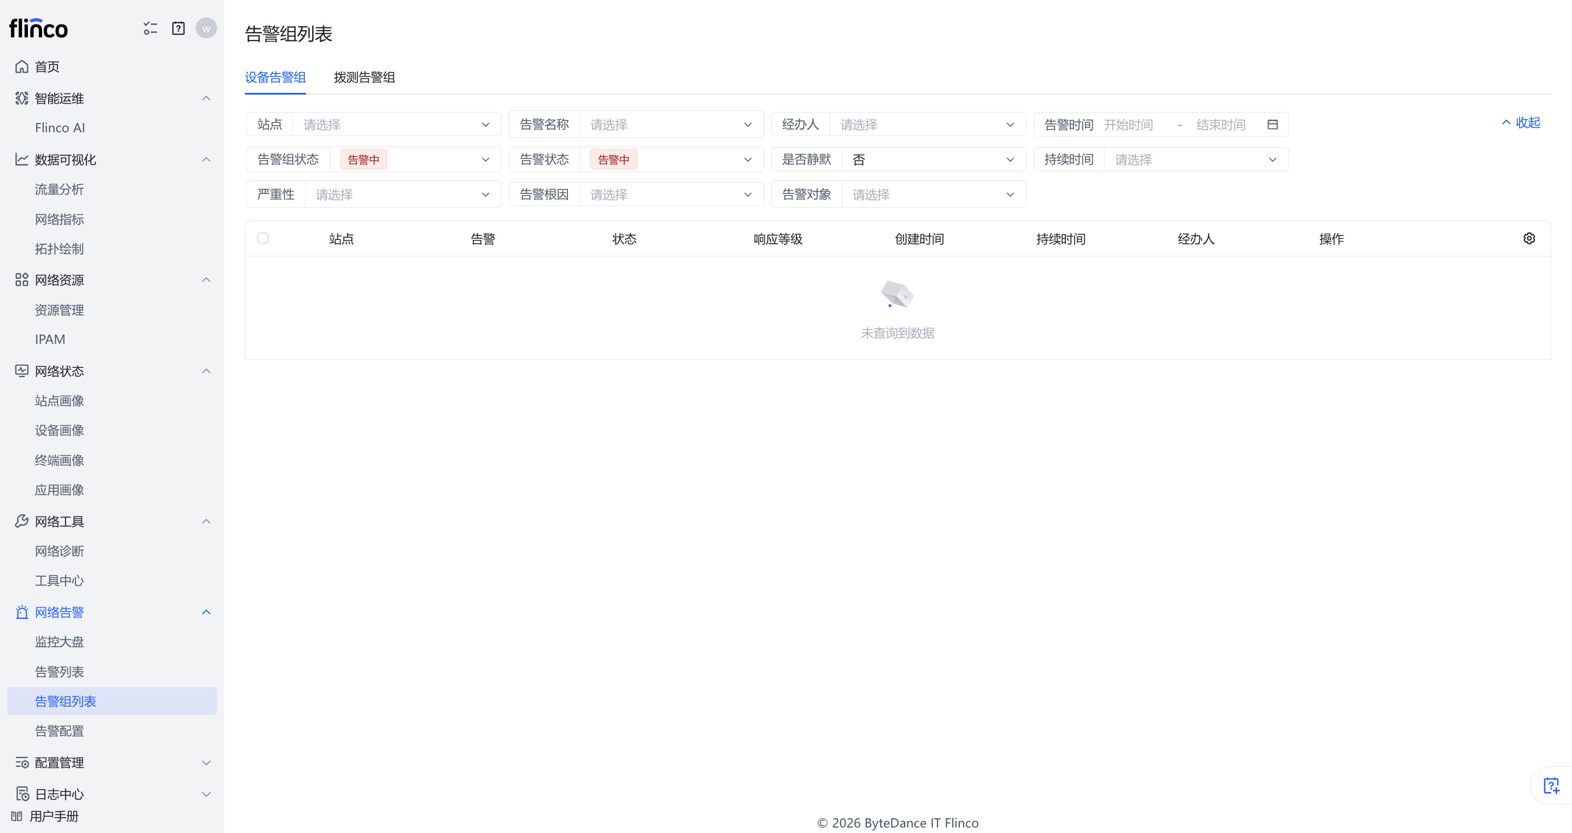Click the user avatar icon

[x=206, y=28]
